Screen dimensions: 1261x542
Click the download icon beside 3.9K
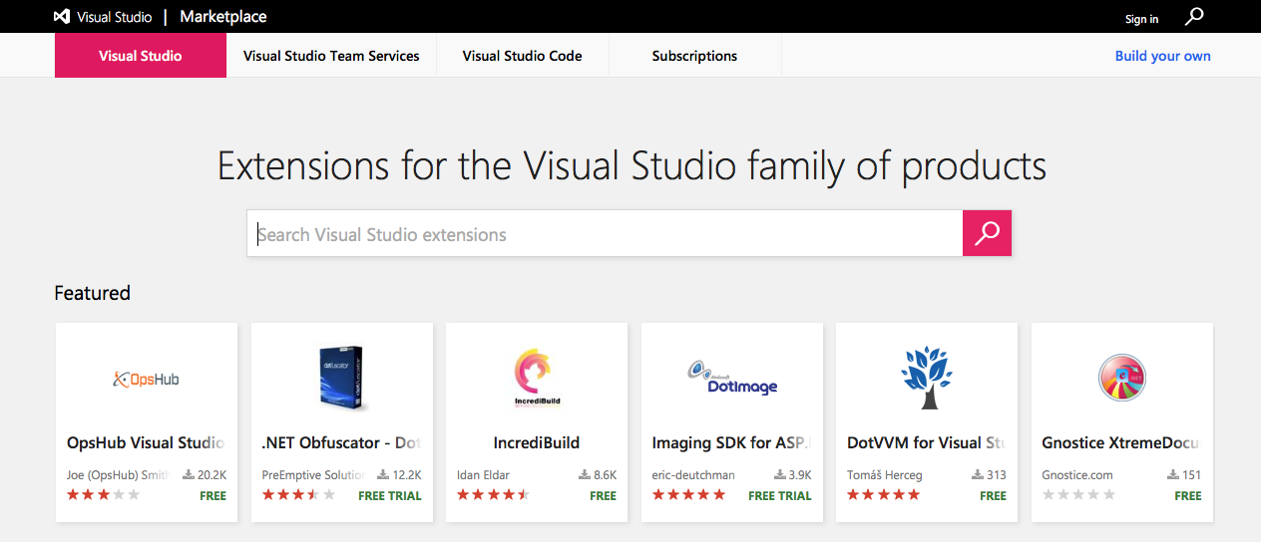click(x=779, y=475)
